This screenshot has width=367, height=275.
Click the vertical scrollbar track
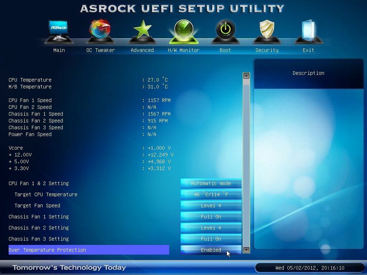point(246,164)
